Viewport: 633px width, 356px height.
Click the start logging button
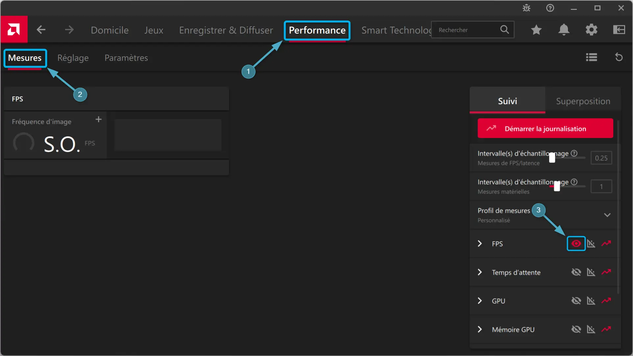[x=546, y=128]
